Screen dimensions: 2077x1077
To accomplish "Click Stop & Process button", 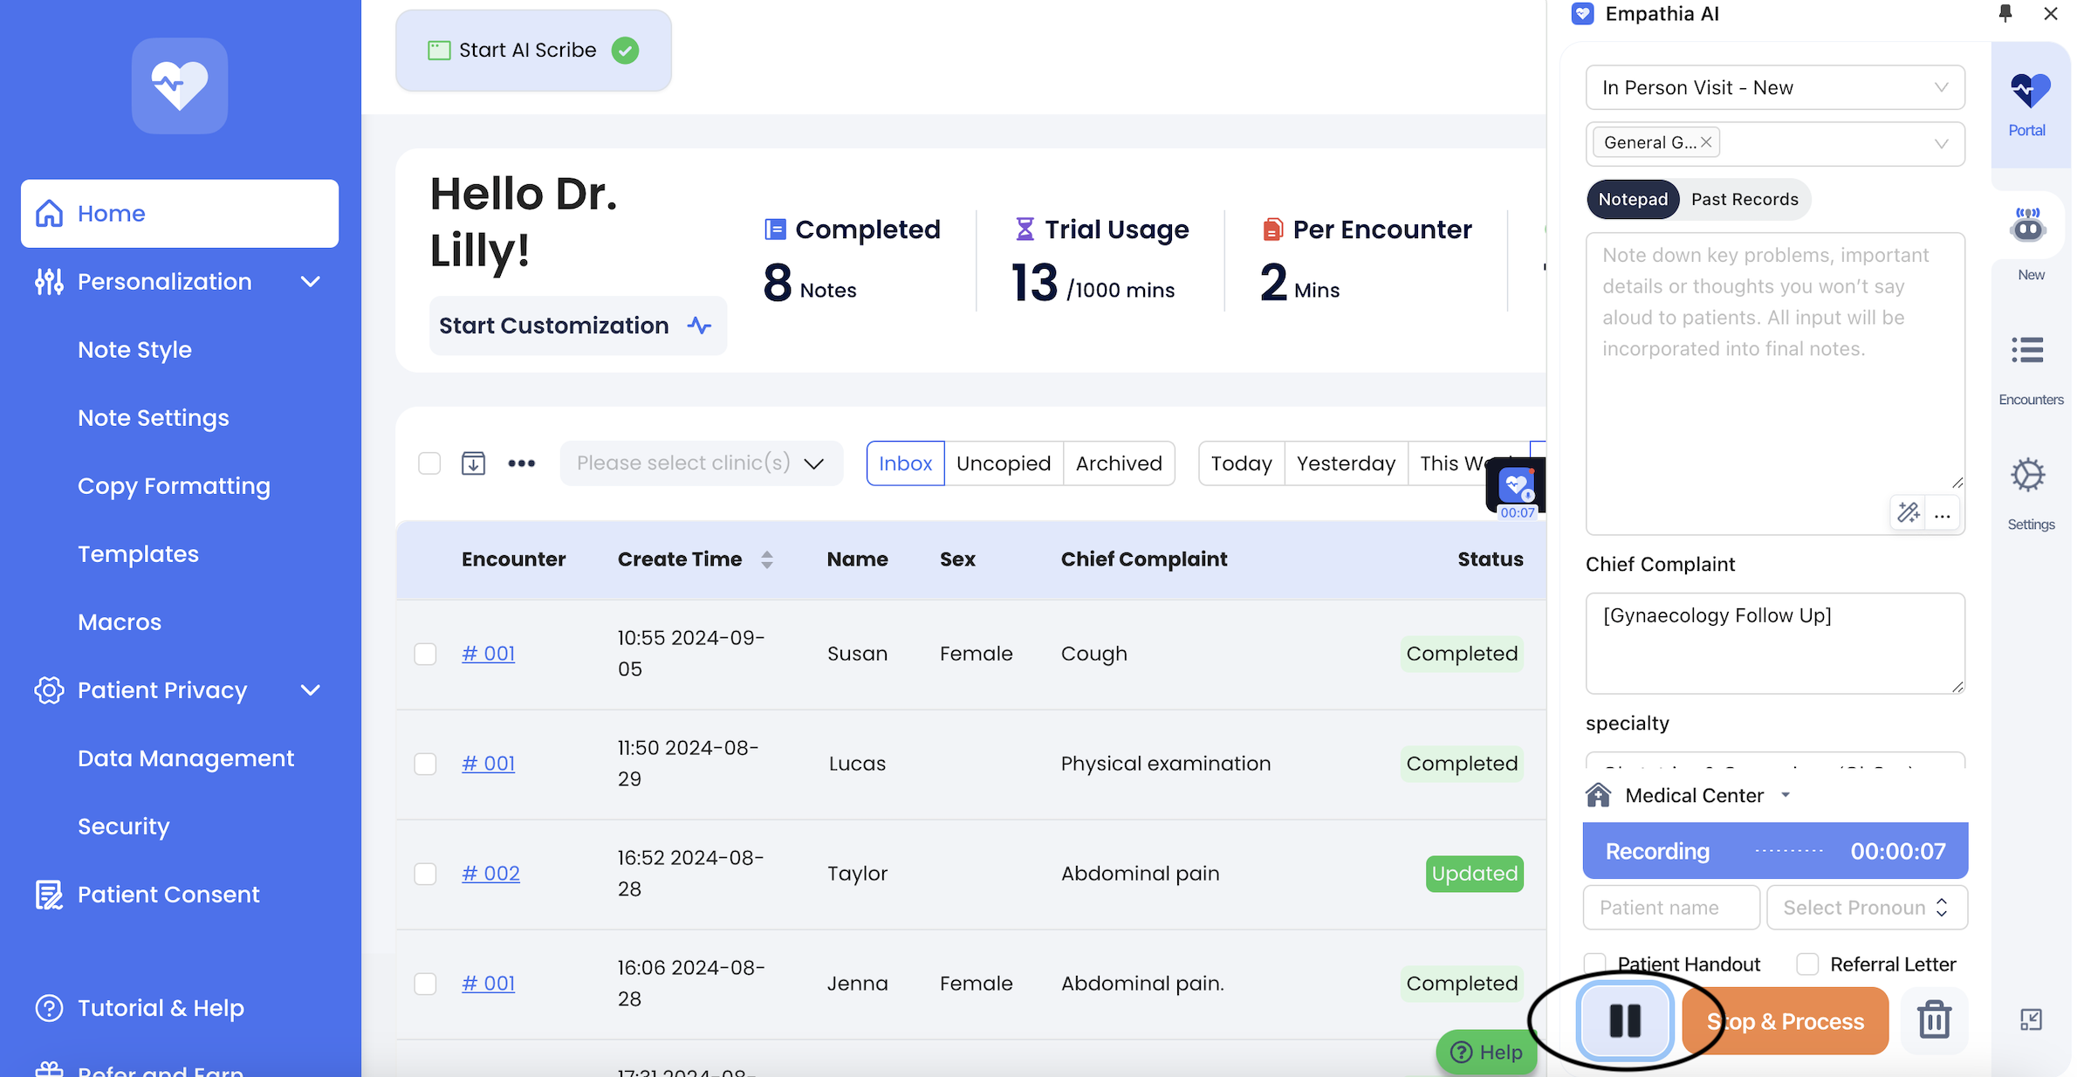I will tap(1786, 1021).
